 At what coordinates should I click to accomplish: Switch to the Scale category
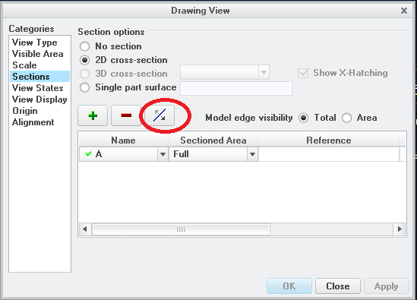tap(25, 65)
